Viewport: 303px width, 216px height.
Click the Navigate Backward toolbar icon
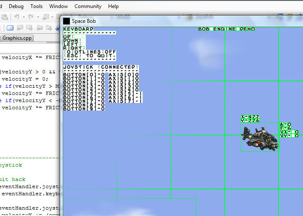click(x=46, y=17)
